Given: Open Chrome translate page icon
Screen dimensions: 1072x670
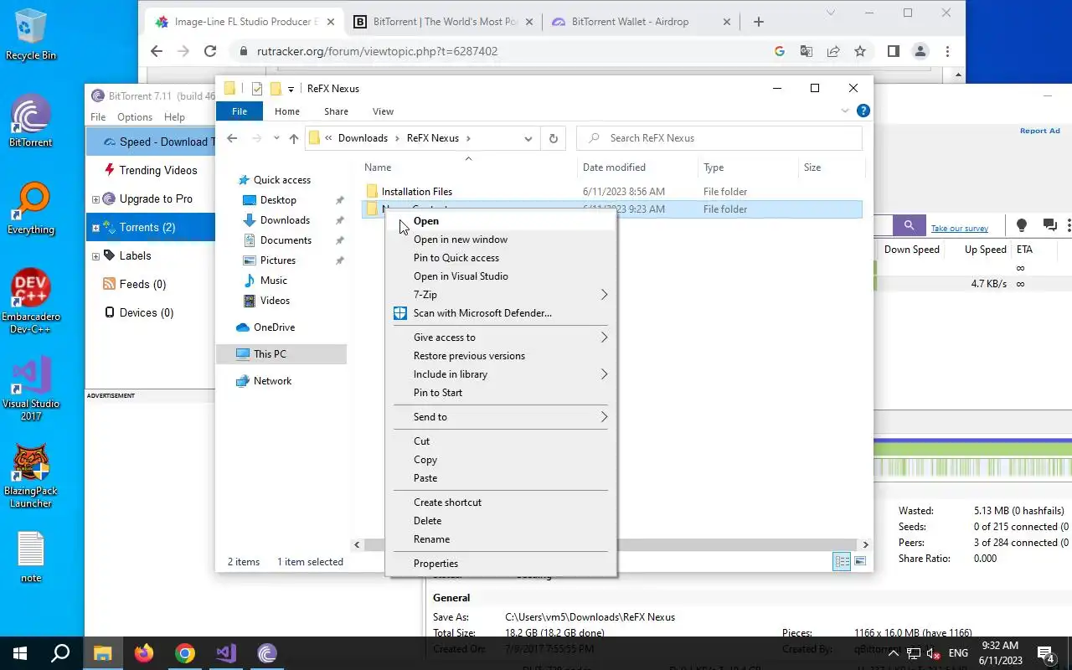Looking at the screenshot, I should tap(807, 51).
